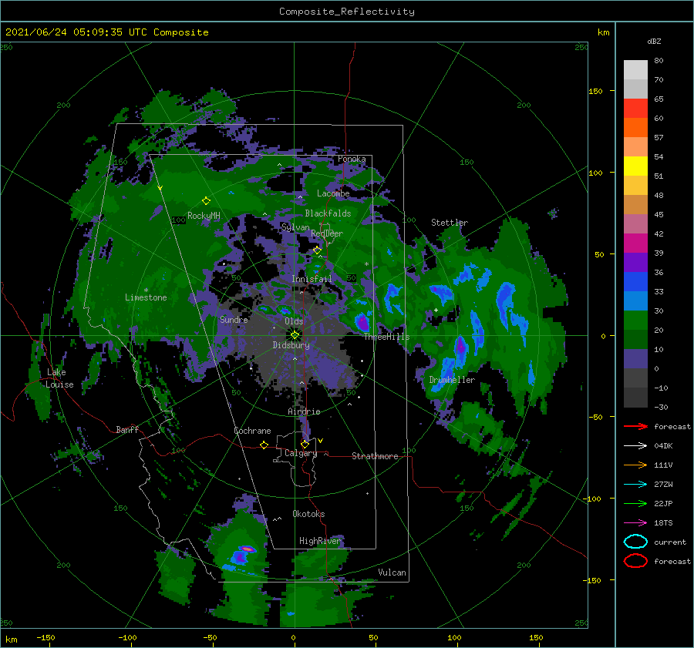Click the cyan current ellipse icon
Viewport: 694px width, 648px height.
pos(635,542)
